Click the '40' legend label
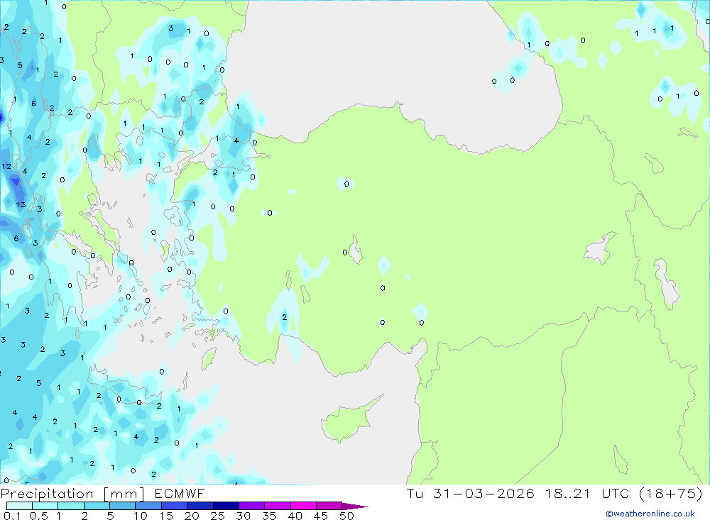The image size is (710, 520). point(295,516)
